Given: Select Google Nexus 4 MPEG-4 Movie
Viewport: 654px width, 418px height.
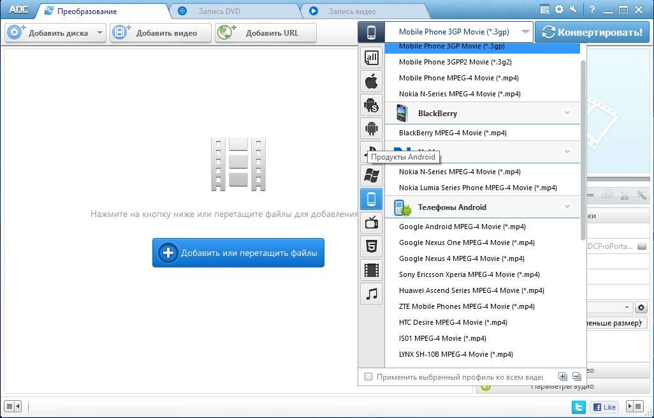Looking at the screenshot, I should 482,258.
